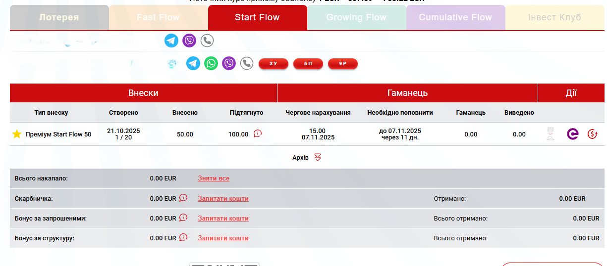Click the phone icon in the upper contact row
607x266 pixels.
coord(207,41)
